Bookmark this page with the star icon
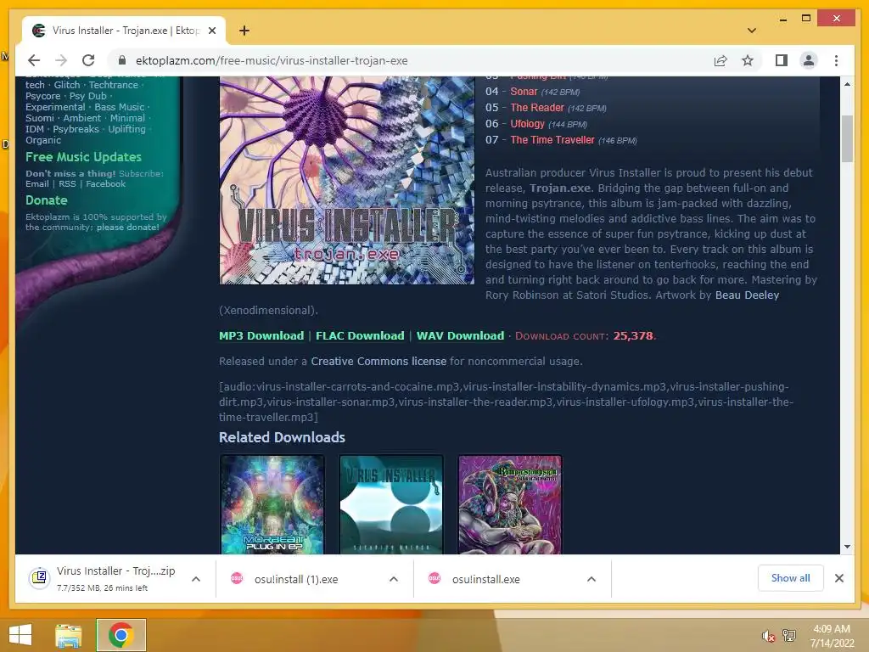Screen dimensions: 869x652 (x=748, y=60)
